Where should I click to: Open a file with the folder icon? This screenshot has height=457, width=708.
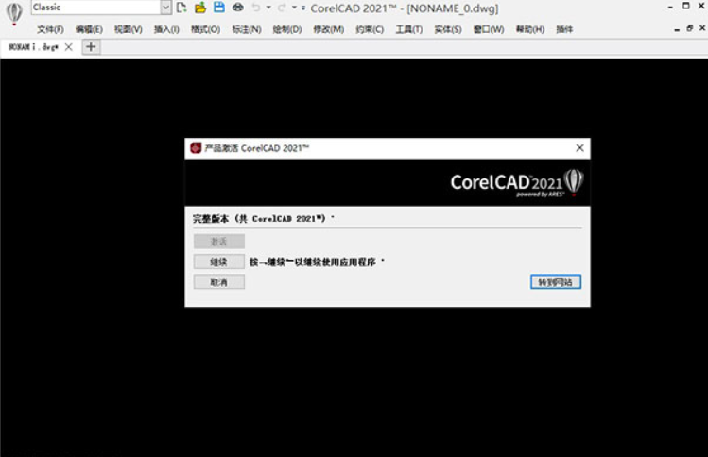(200, 8)
